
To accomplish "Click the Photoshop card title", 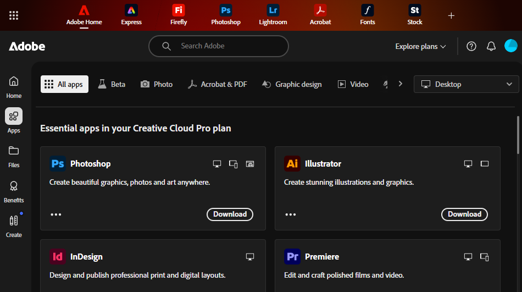I will (91, 164).
